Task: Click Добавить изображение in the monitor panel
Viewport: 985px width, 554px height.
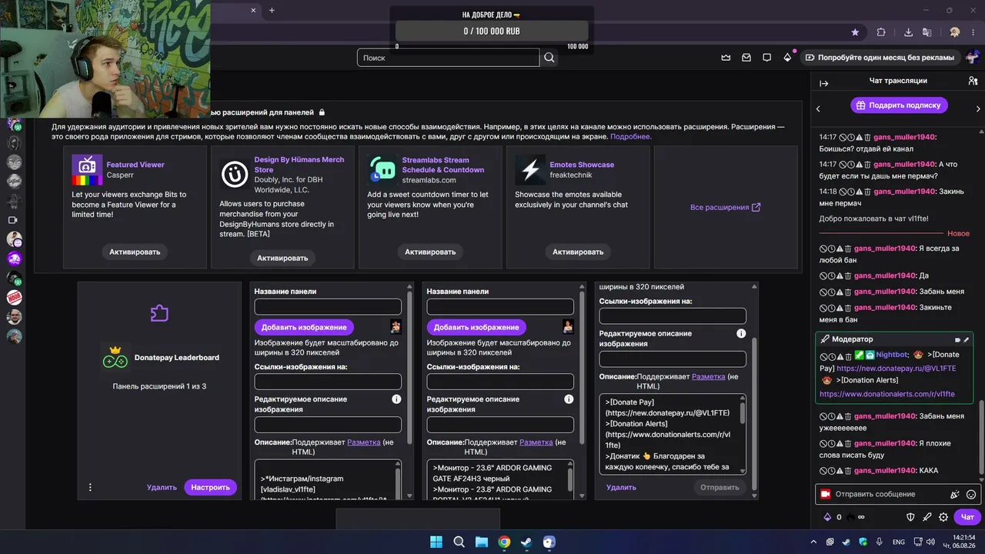Action: (476, 327)
